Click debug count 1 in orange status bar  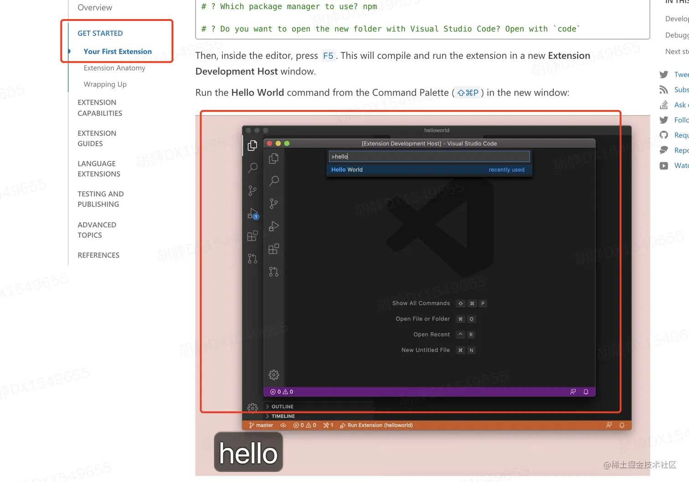tap(328, 425)
